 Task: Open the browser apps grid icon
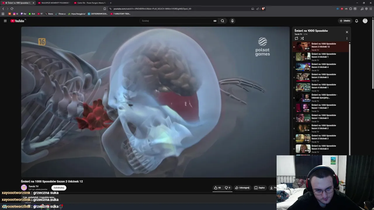pos(3,14)
